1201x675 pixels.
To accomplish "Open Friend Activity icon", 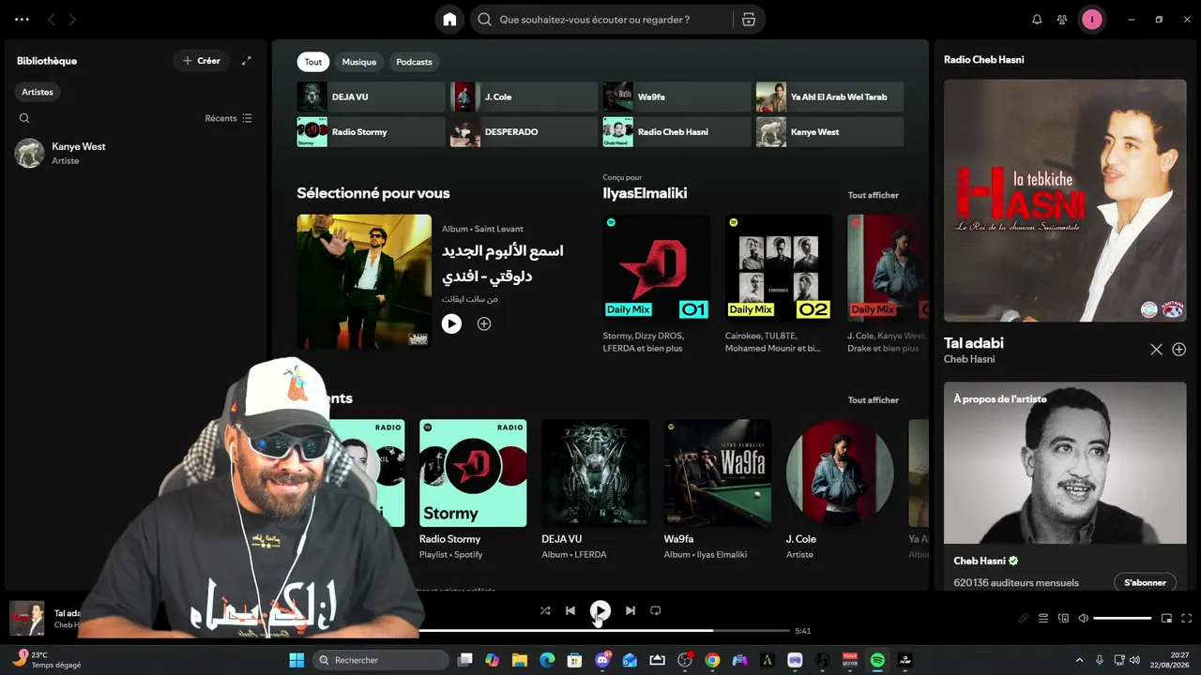I will pos(1062,20).
